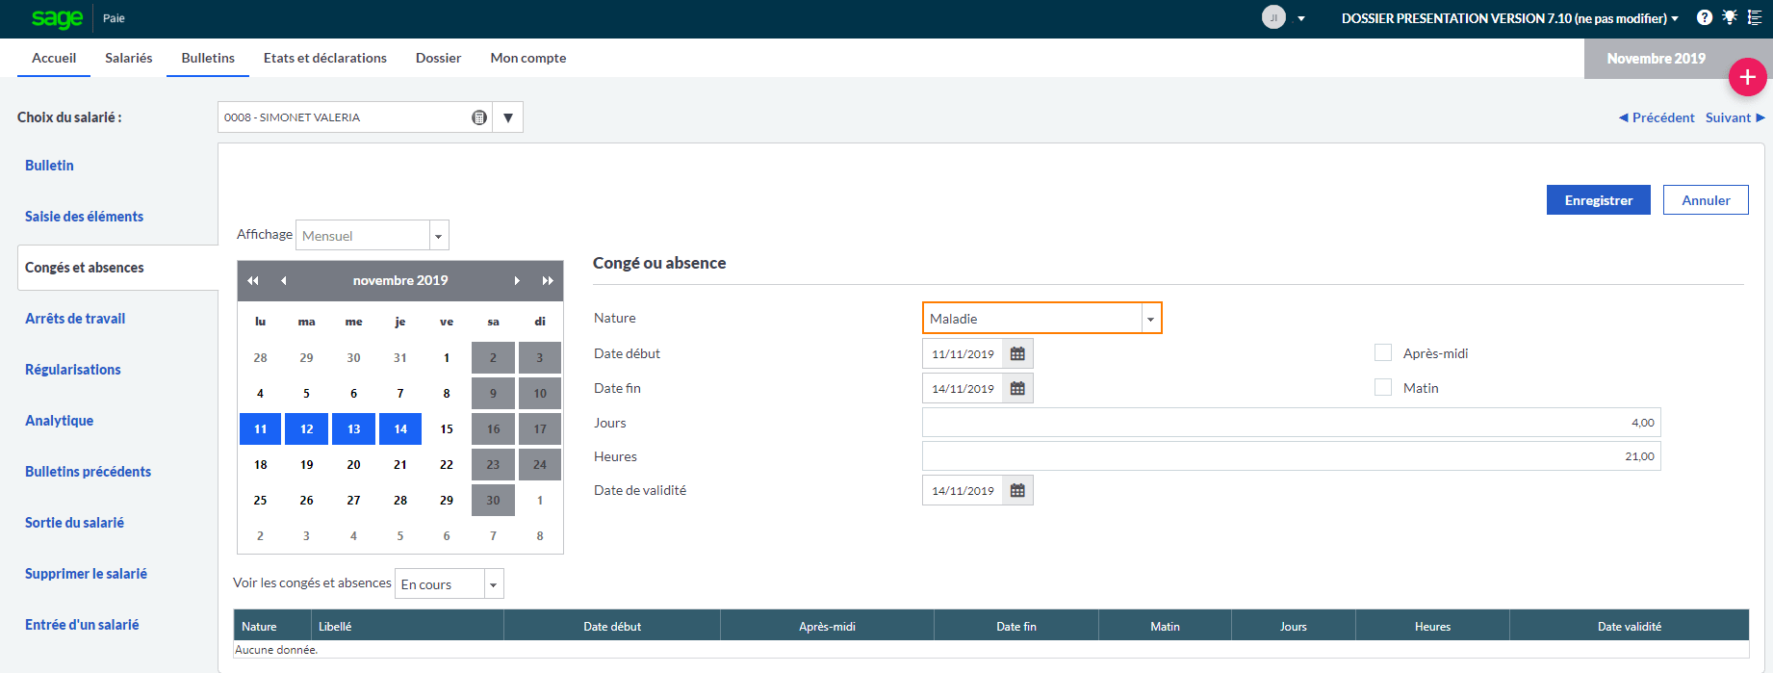Click the Date début input field
The width and height of the screenshot is (1773, 673).
point(963,354)
